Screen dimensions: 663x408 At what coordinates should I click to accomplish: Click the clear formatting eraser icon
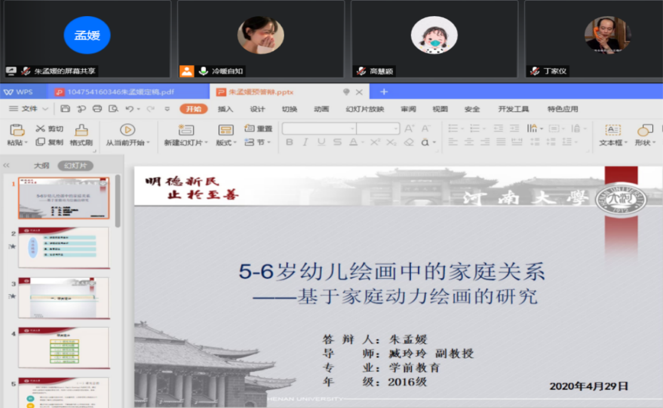pos(409,142)
